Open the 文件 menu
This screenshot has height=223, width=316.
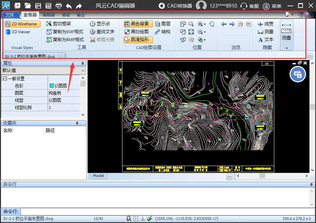[10, 15]
